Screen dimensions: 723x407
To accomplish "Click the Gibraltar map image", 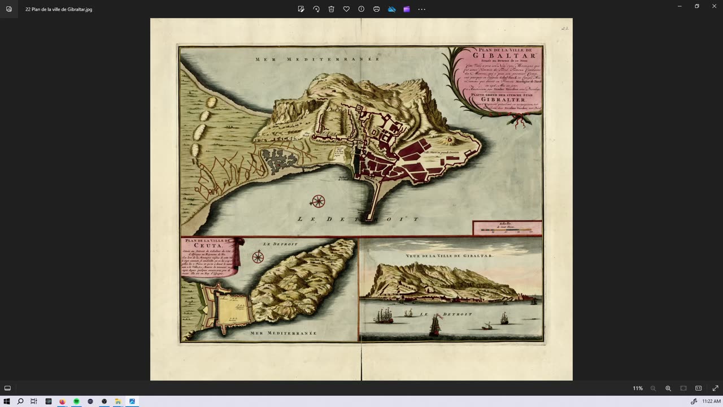I will pyautogui.click(x=361, y=199).
